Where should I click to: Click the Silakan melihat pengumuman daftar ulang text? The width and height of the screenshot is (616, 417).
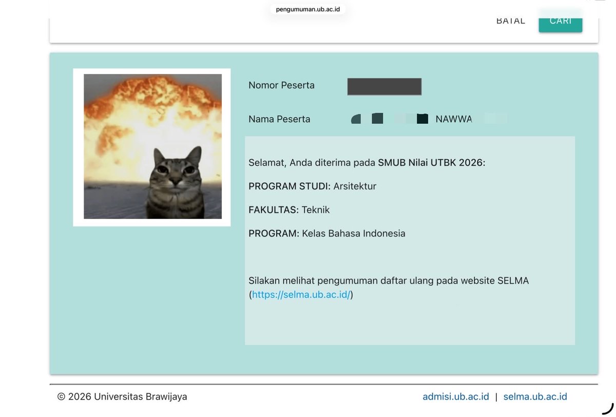click(389, 281)
